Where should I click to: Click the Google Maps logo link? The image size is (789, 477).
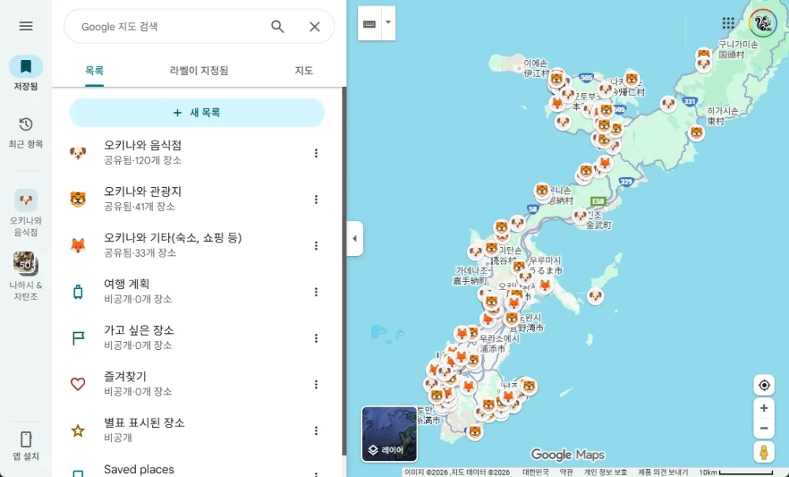point(567,455)
